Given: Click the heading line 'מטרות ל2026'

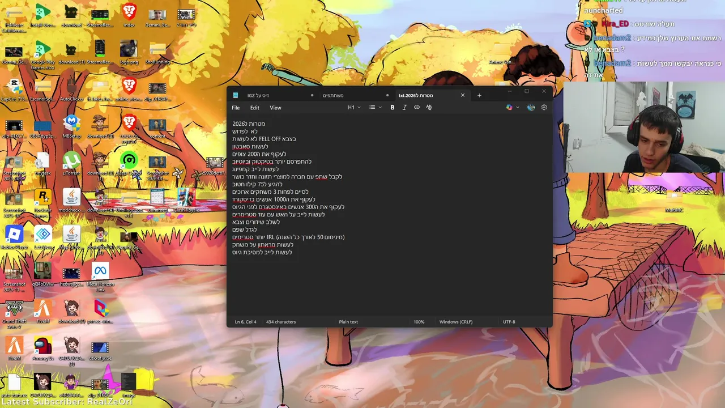Looking at the screenshot, I should coord(249,124).
